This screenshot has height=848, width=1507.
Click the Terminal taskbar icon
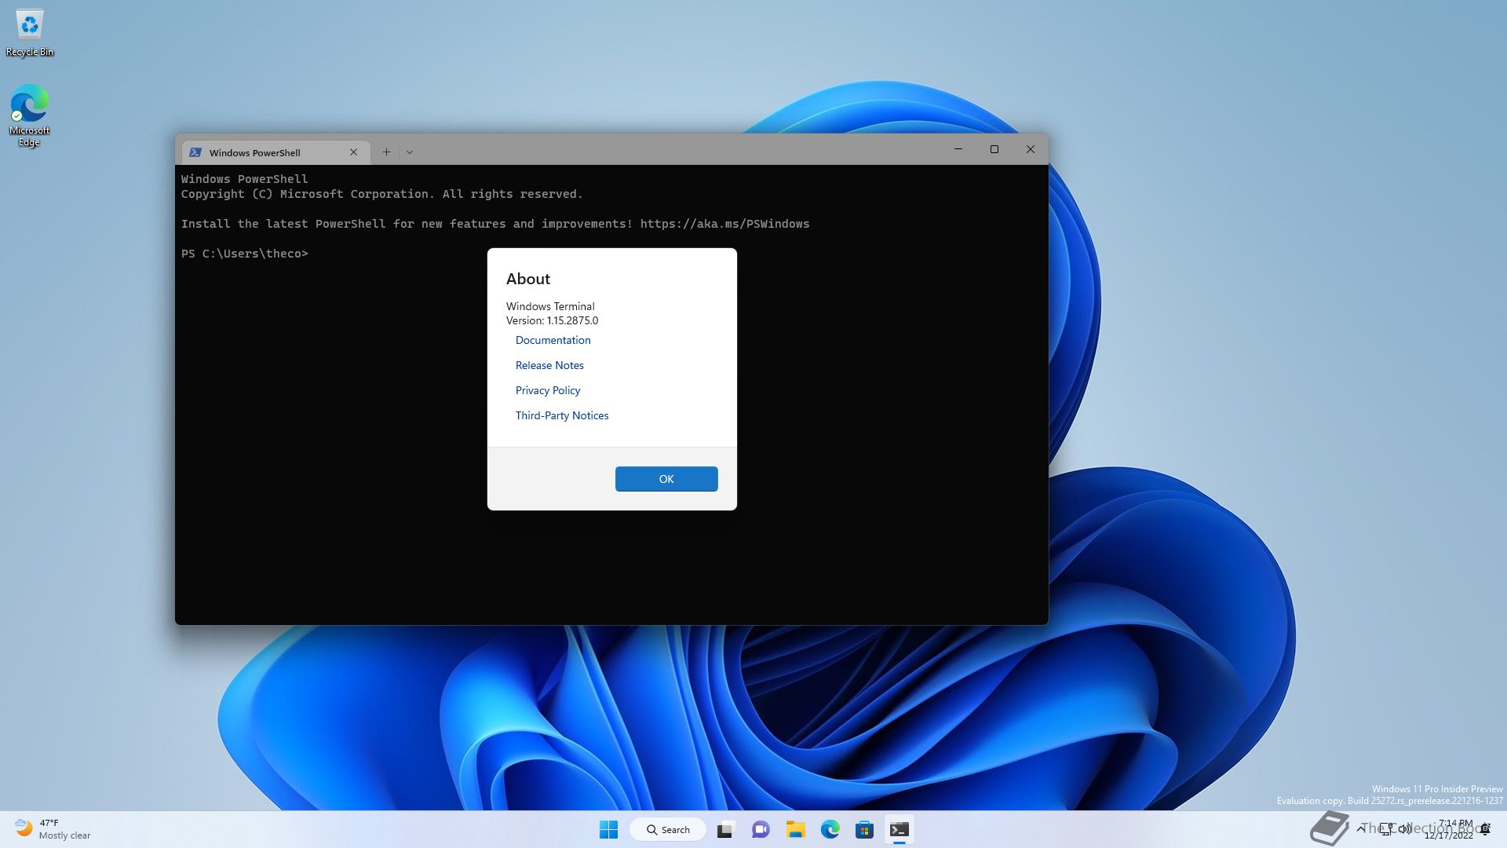[x=899, y=829]
